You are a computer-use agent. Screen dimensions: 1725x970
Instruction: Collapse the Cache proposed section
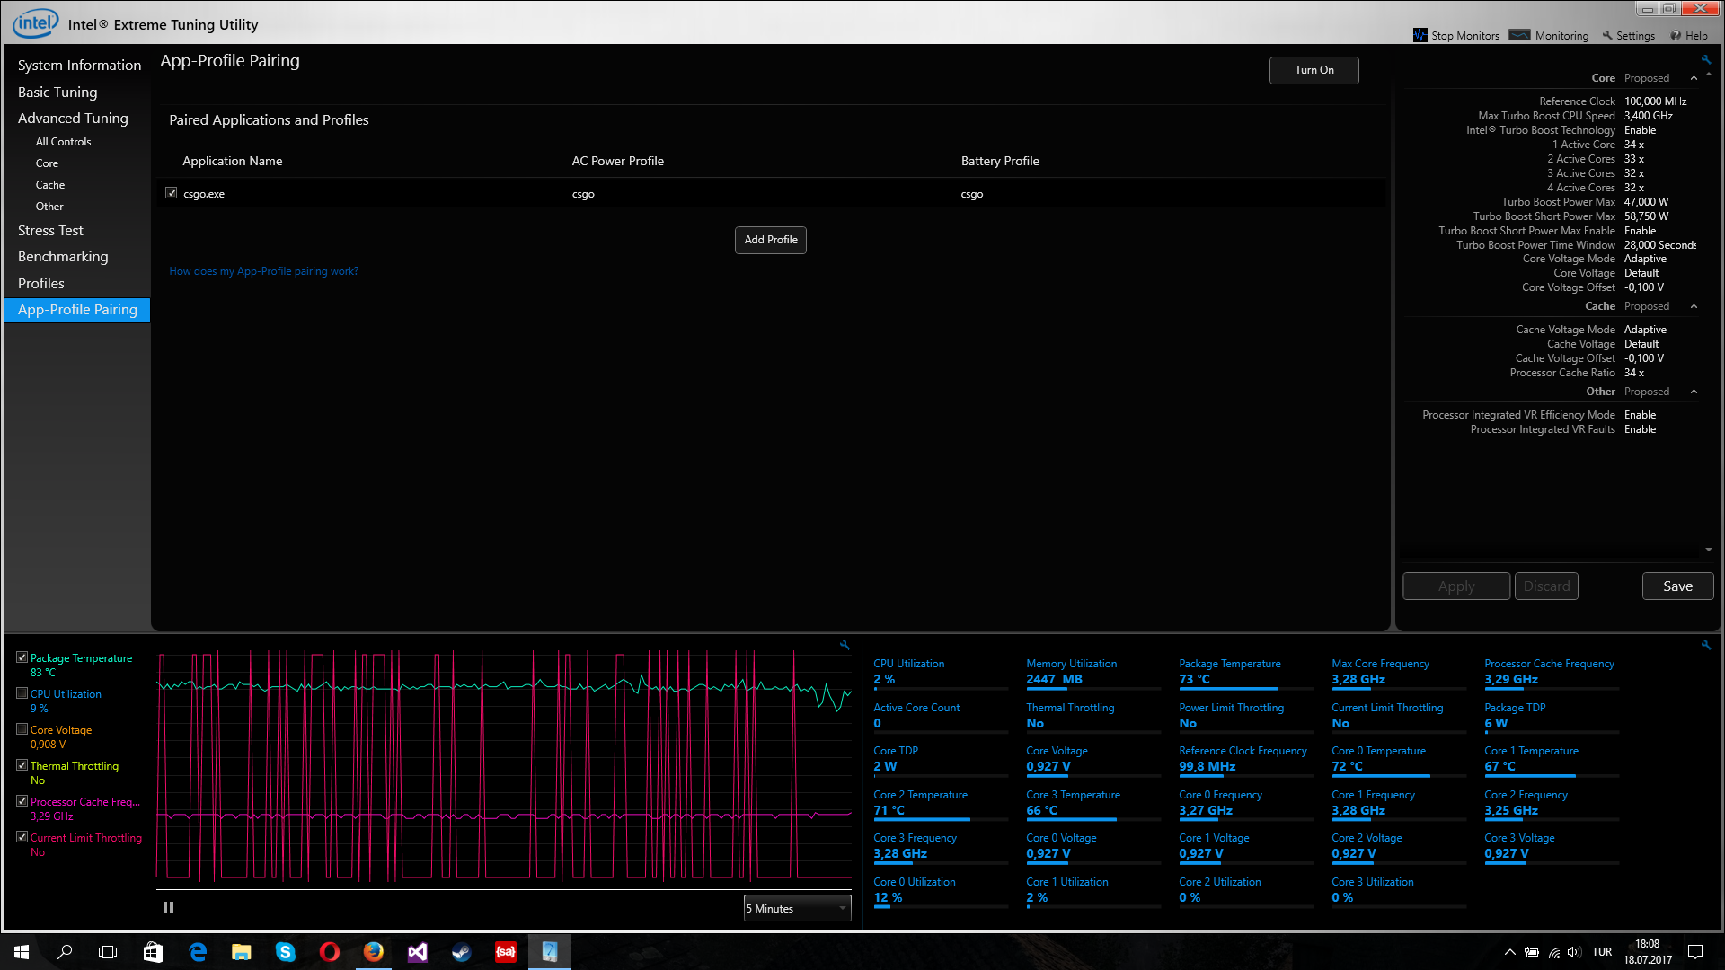coord(1694,306)
